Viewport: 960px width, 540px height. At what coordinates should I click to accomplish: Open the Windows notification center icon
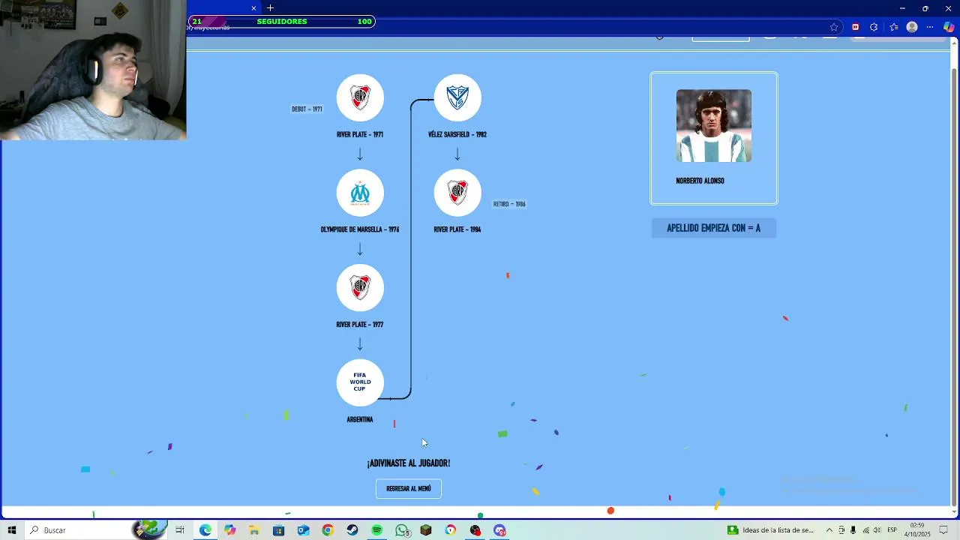pos(944,530)
